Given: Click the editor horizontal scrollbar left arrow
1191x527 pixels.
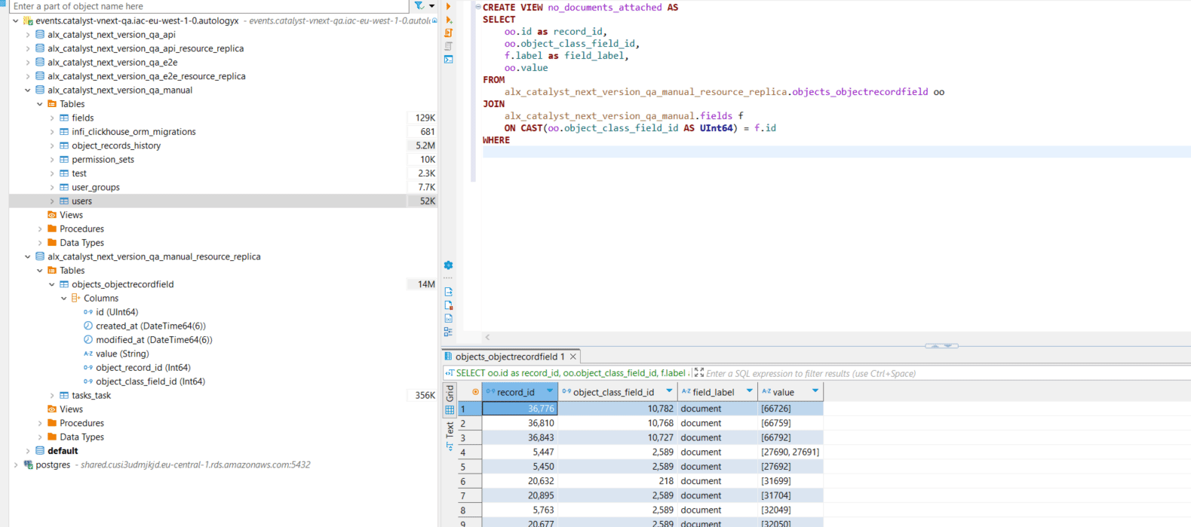Looking at the screenshot, I should [x=487, y=337].
